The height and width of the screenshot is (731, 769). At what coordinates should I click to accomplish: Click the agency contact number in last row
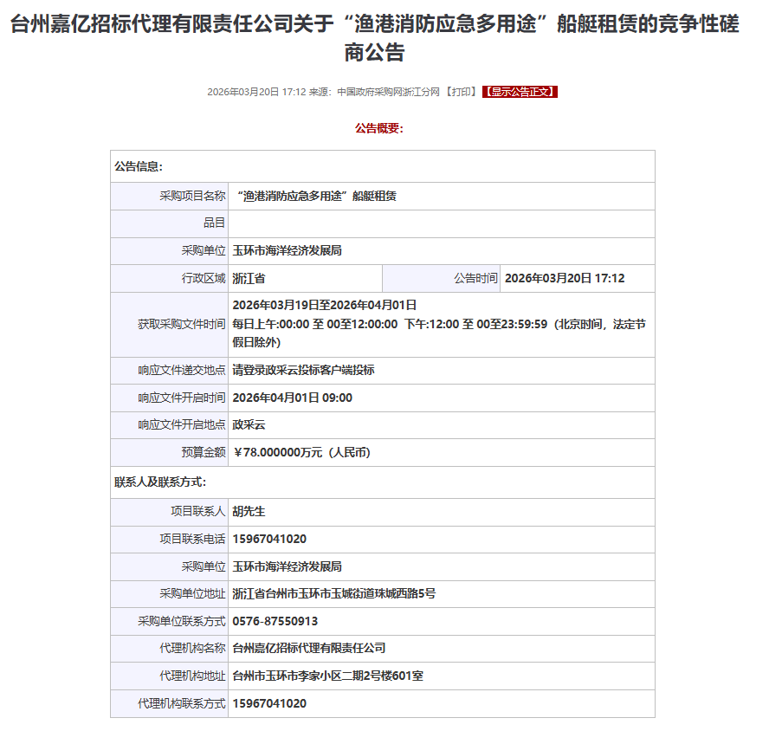pyautogui.click(x=269, y=703)
